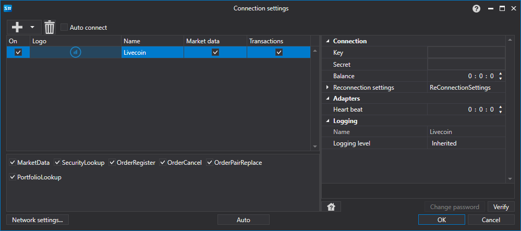Click the Logging Name value Livecoin
This screenshot has width=521, height=231.
point(441,132)
